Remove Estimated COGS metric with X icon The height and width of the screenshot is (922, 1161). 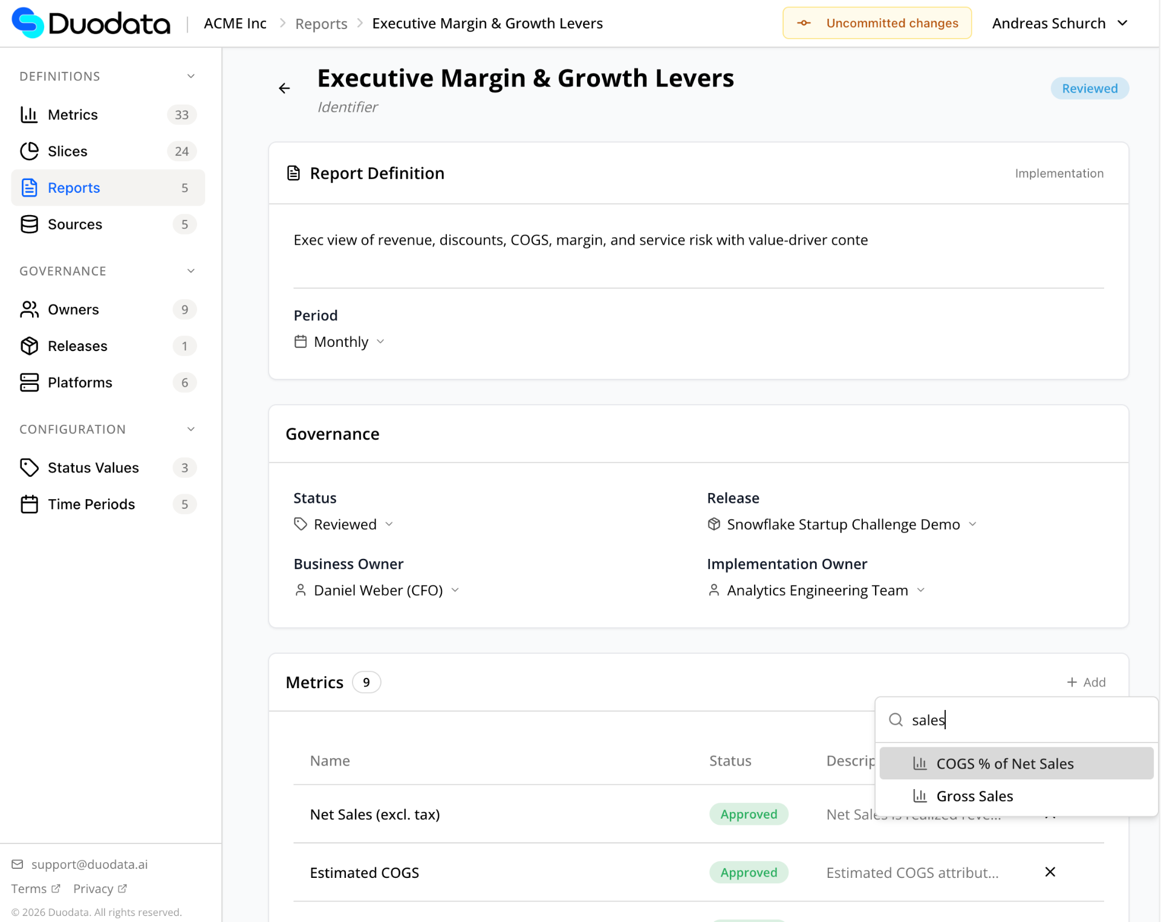tap(1050, 872)
